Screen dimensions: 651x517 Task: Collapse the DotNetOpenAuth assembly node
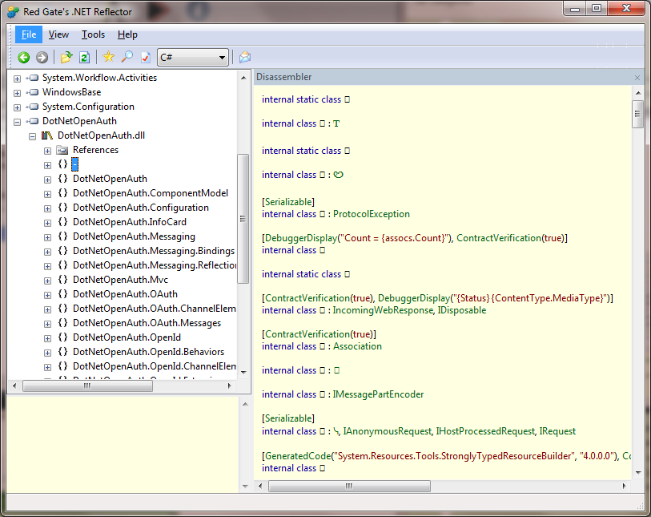(17, 122)
